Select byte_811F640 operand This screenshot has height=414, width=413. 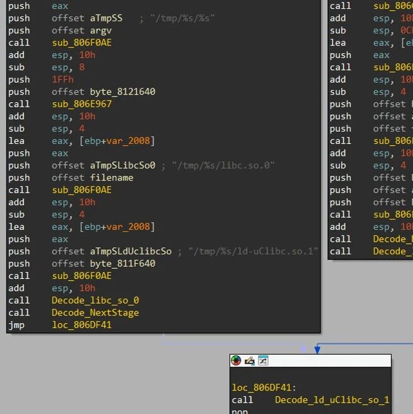pos(122,263)
